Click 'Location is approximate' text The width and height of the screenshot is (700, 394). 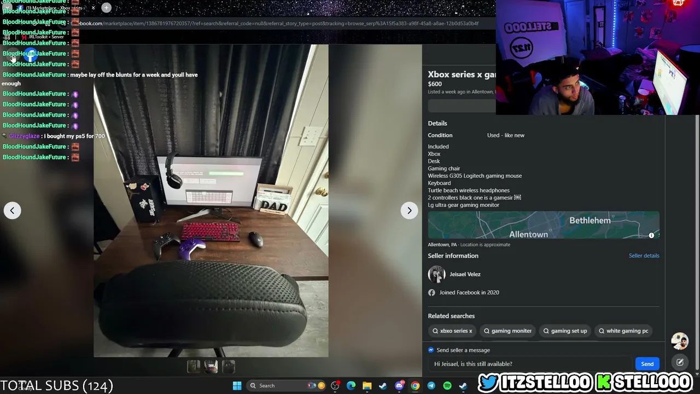pos(485,245)
